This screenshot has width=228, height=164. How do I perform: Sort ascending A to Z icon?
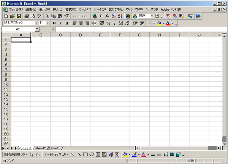[114, 16]
